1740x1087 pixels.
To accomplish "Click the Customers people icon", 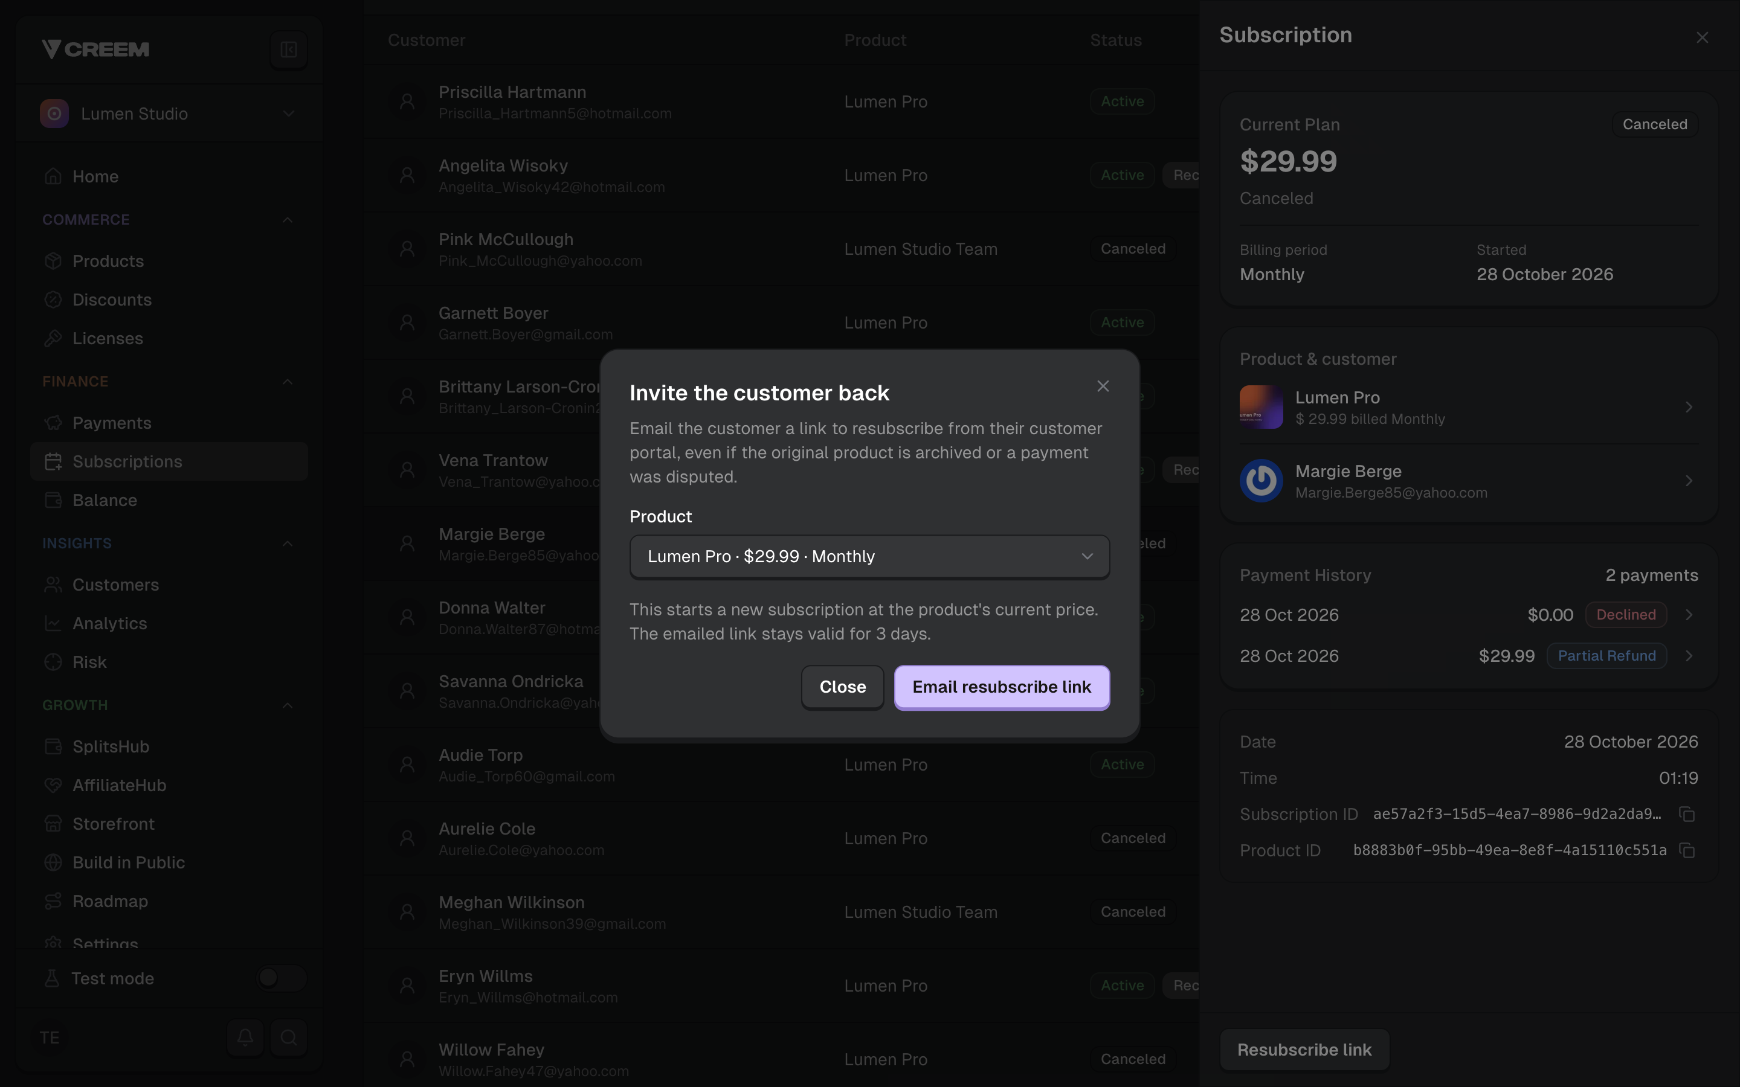I will 53,585.
